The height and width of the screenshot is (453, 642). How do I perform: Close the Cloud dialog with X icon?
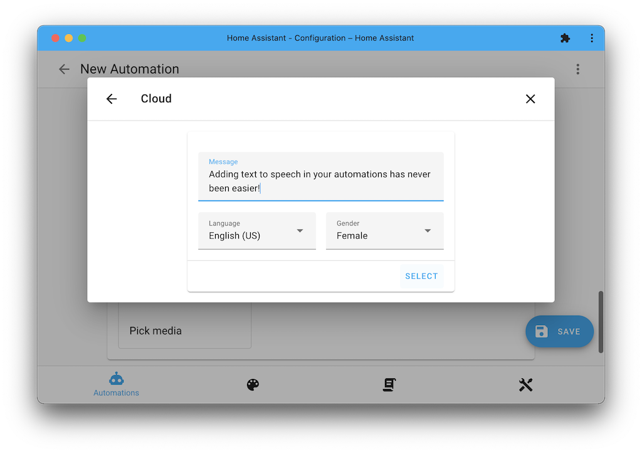pos(530,99)
